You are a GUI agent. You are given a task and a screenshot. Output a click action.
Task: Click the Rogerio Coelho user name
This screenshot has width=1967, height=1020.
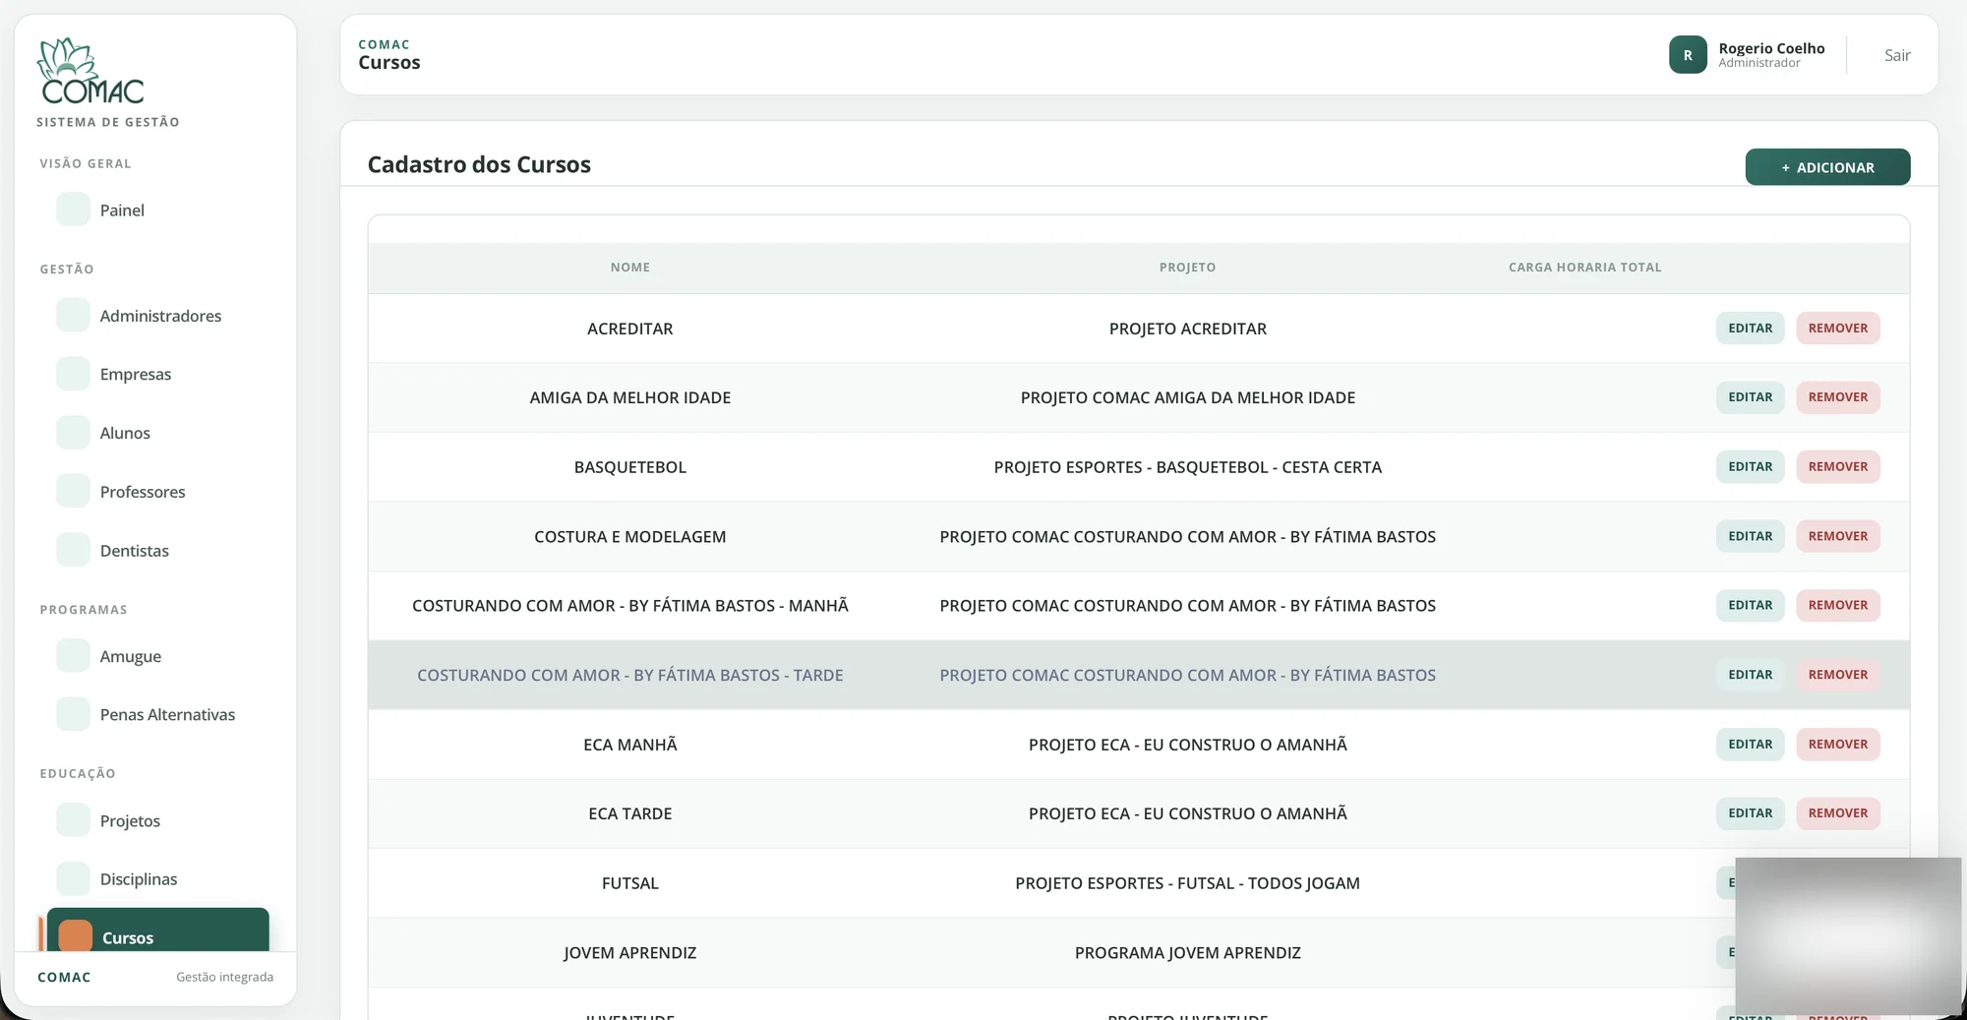click(x=1771, y=48)
